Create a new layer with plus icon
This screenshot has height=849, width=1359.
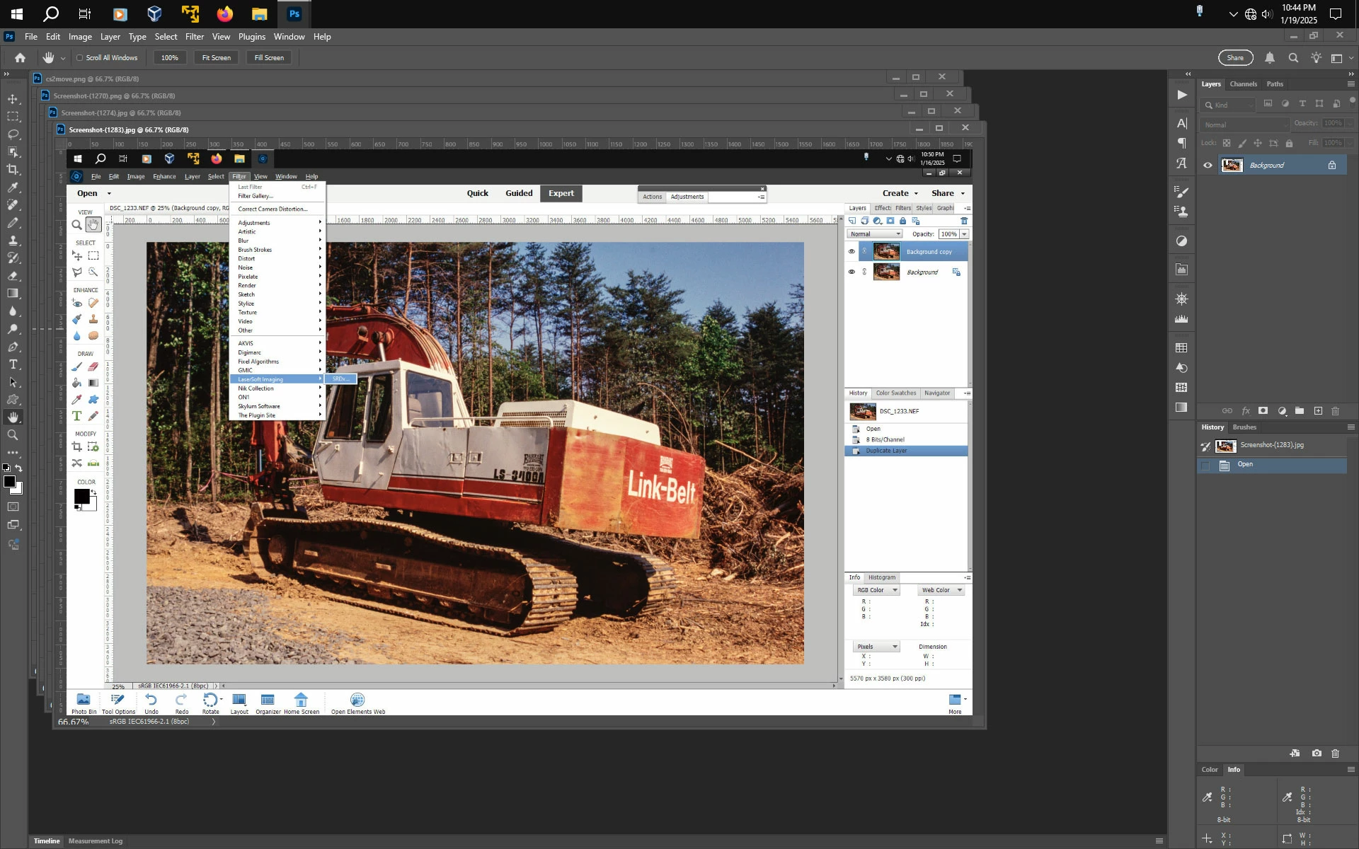[1318, 410]
